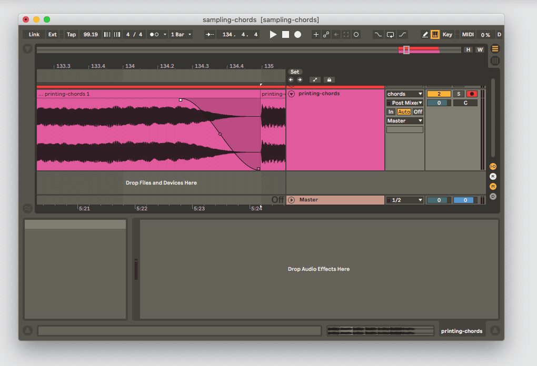Open the 1 Bar quantization dropdown
This screenshot has height=366, width=537.
pos(180,34)
